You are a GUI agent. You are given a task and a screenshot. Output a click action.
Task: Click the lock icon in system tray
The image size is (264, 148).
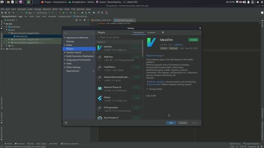pyautogui.click(x=258, y=2)
